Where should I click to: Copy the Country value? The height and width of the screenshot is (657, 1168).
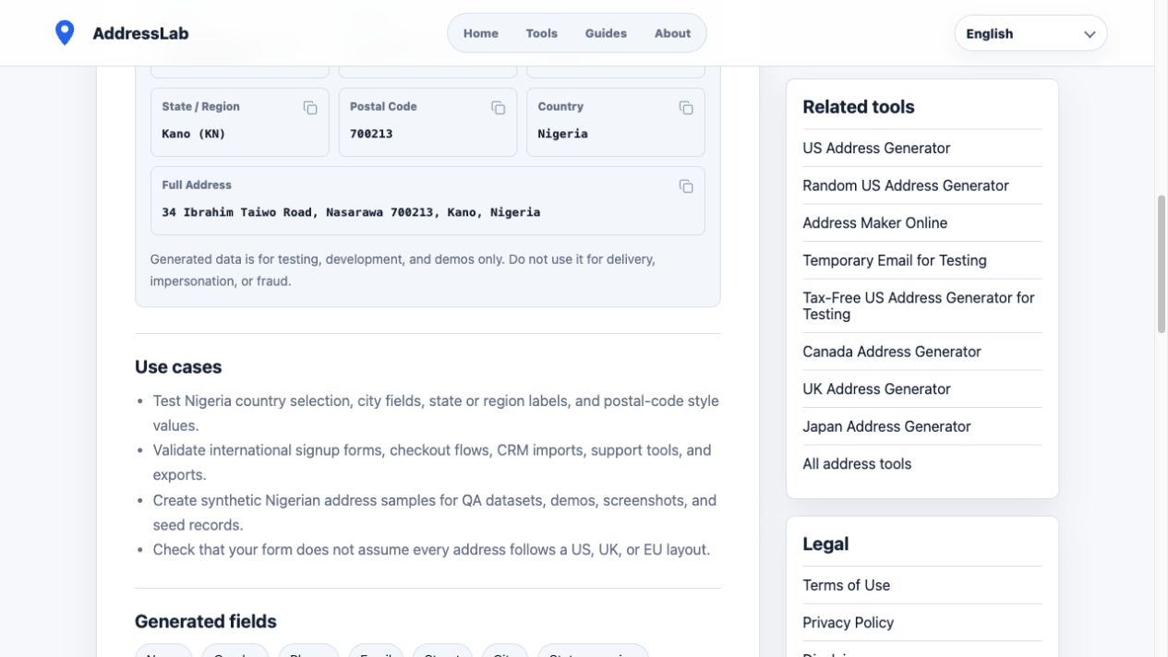686,108
